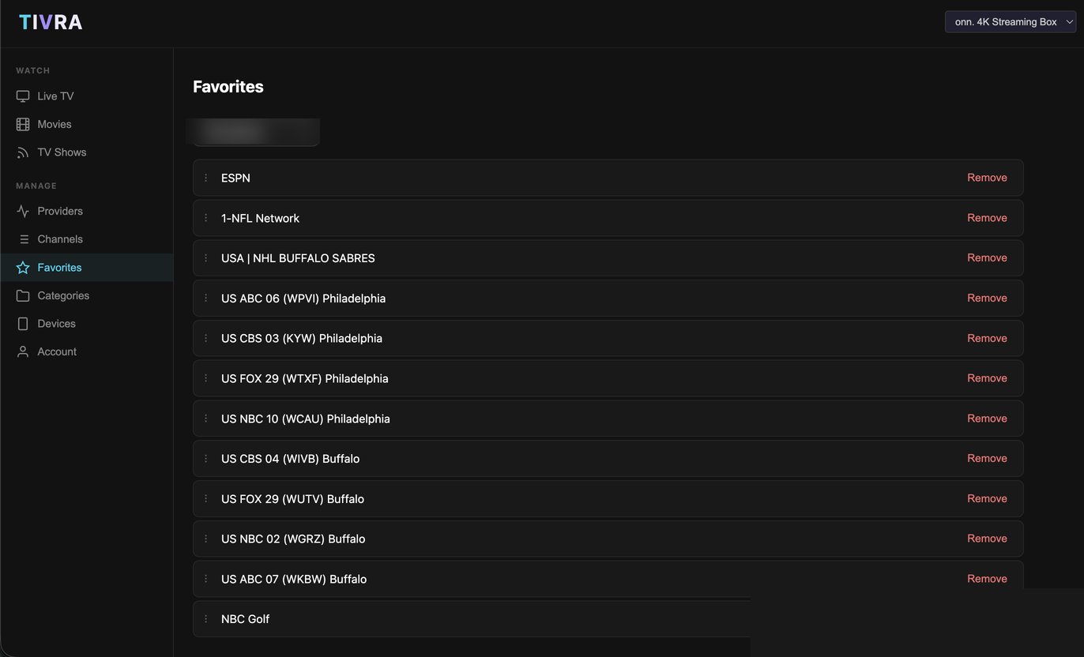Click US ABC 07 (WKBW) Buffalo text
Viewport: 1084px width, 657px height.
pos(294,579)
